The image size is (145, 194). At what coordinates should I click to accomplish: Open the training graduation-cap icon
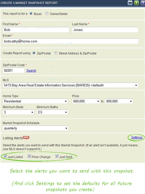click(130, 3)
